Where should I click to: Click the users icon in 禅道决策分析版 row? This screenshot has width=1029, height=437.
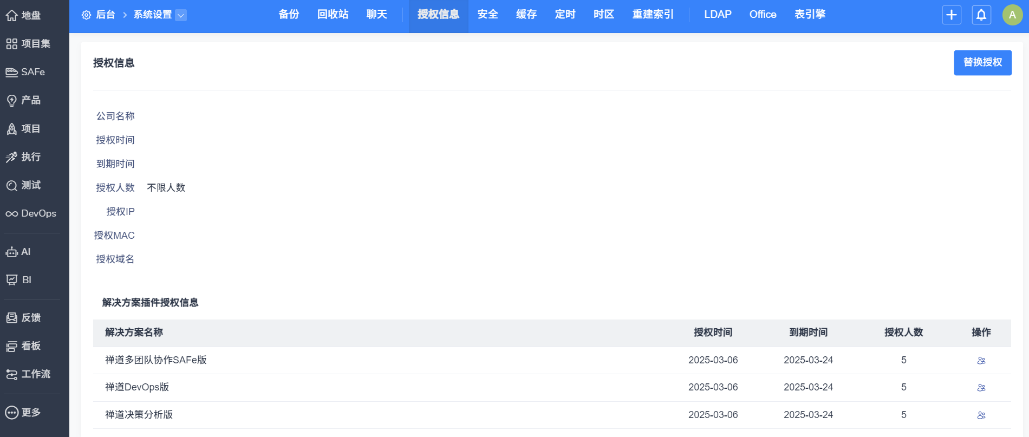click(981, 415)
